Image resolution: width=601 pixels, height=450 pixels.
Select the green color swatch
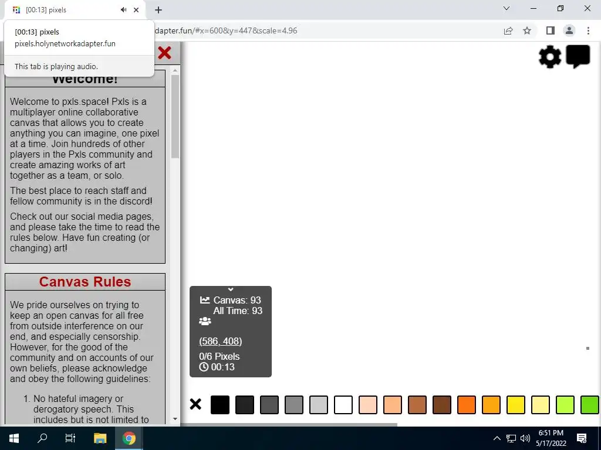(x=590, y=405)
